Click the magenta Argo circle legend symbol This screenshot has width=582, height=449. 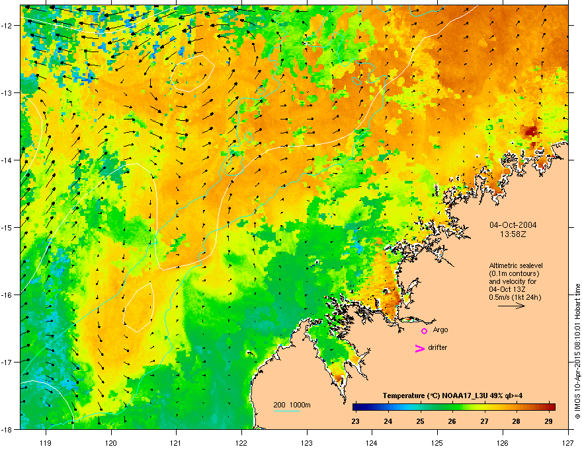(x=424, y=331)
